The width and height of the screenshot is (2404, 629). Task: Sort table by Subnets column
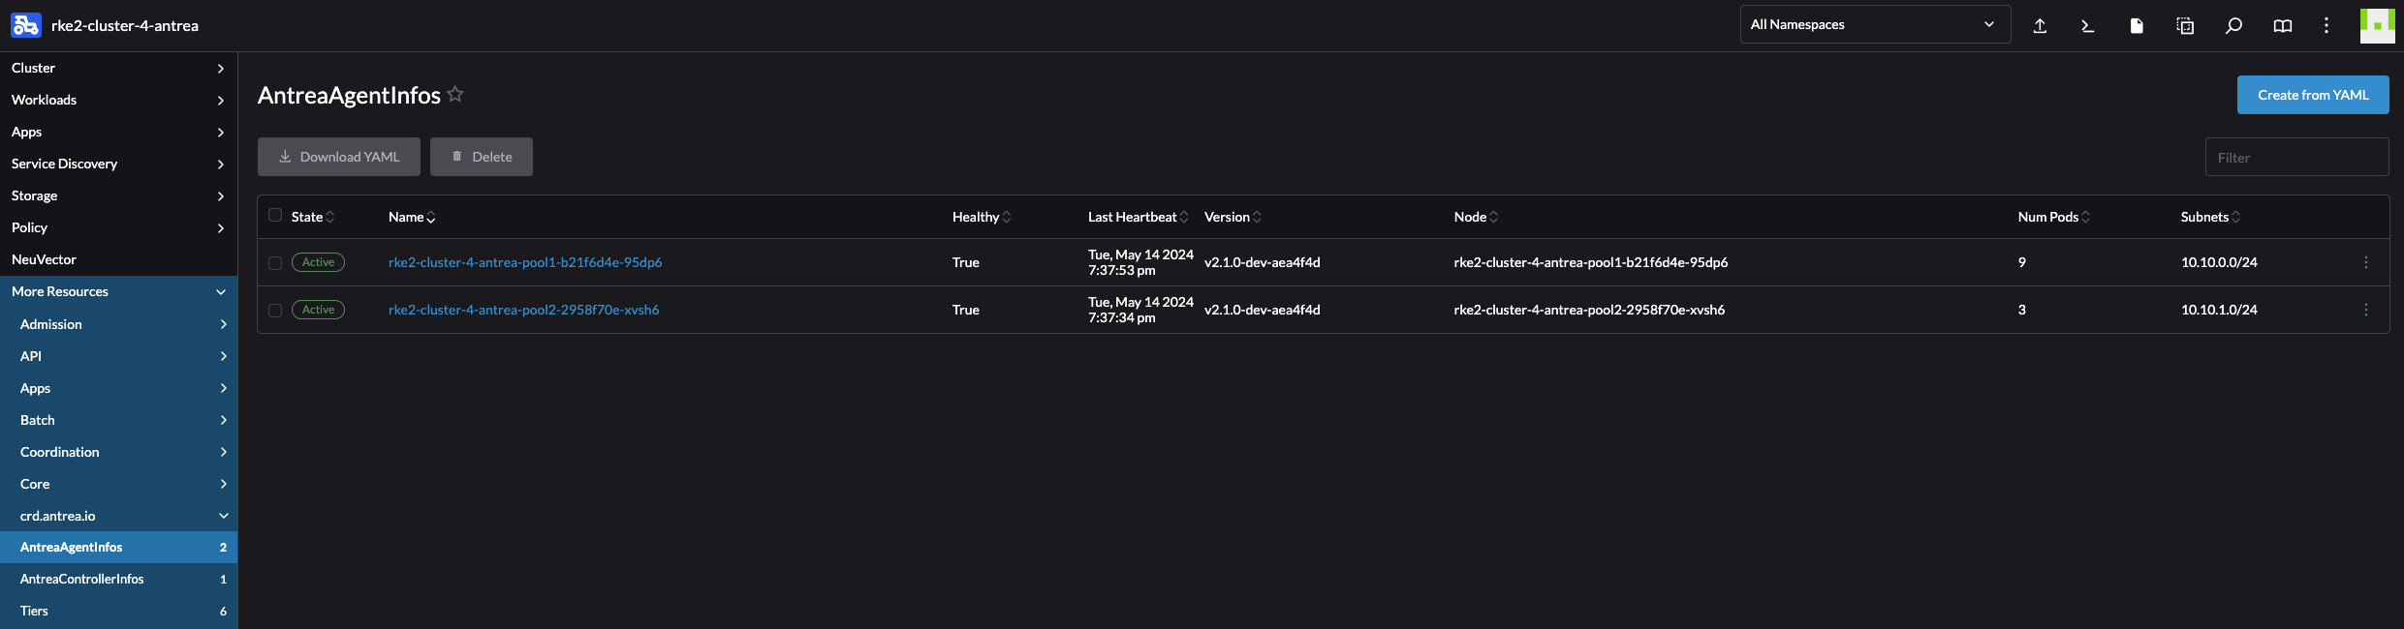coord(2210,217)
